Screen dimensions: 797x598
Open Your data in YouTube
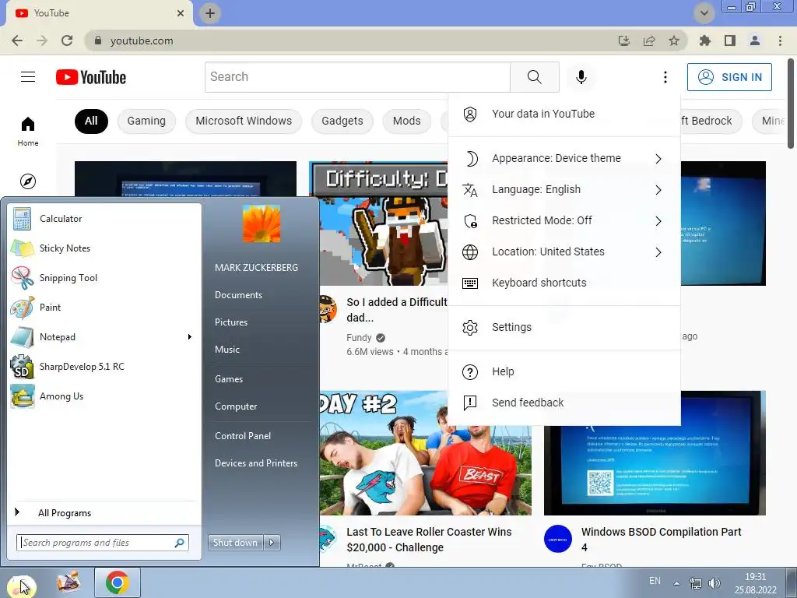(564, 114)
